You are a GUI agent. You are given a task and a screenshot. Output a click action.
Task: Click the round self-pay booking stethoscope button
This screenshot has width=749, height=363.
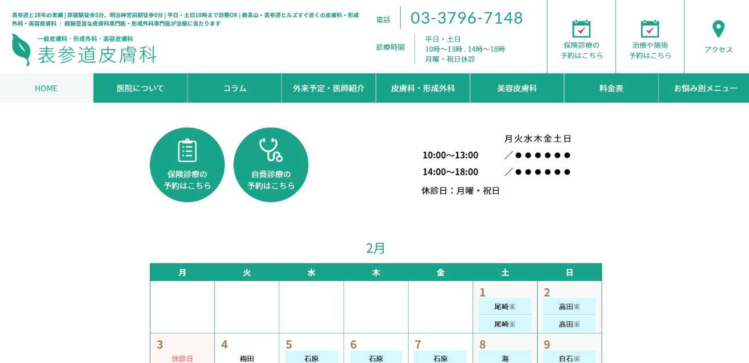271,165
